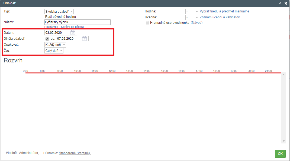Click the Názov input with Lyžiarsky výcvik
Screen dimensions: 290x161
78,22
